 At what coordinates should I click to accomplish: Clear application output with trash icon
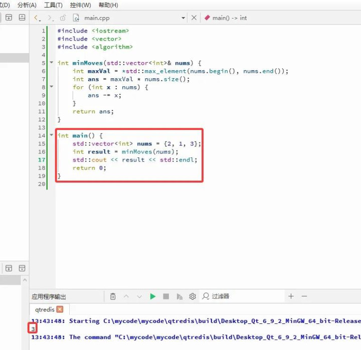click(x=113, y=296)
